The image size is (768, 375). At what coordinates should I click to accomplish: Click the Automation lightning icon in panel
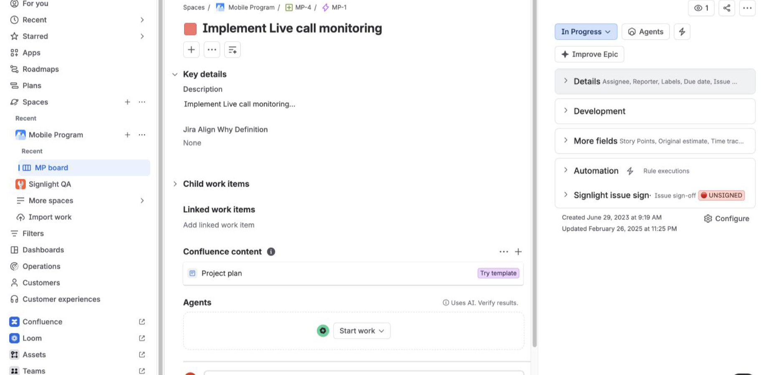(x=630, y=171)
